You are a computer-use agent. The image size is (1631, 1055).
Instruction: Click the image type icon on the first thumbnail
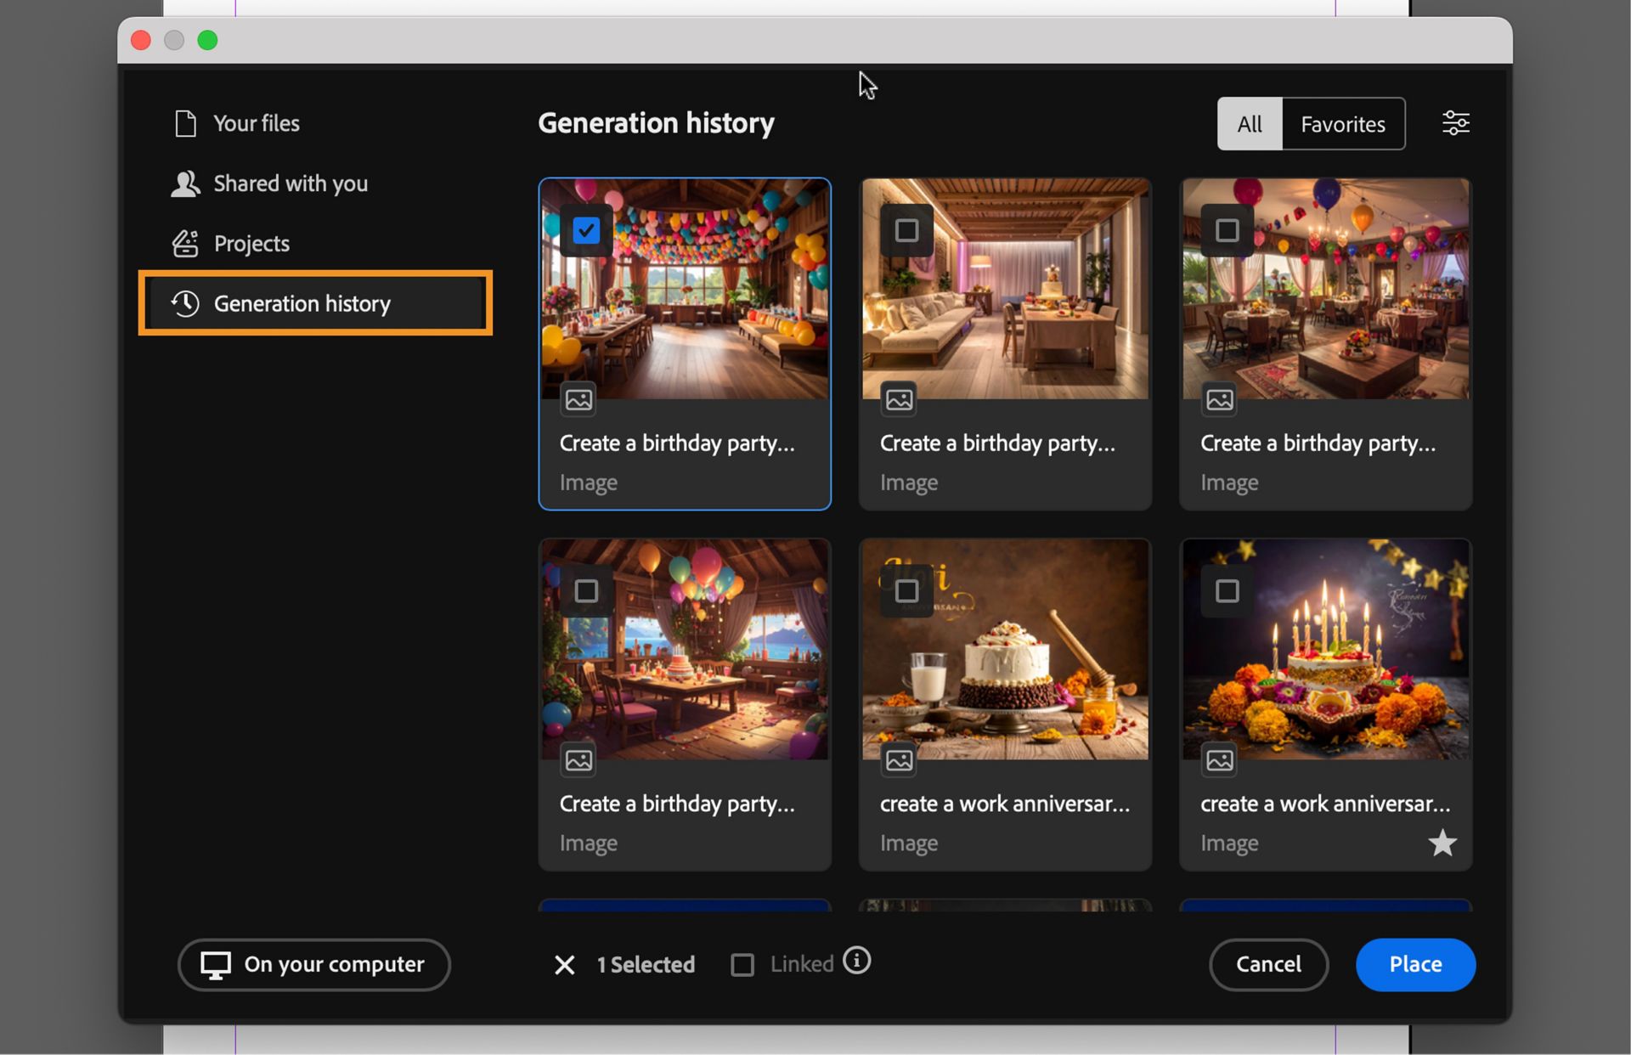pyautogui.click(x=578, y=399)
